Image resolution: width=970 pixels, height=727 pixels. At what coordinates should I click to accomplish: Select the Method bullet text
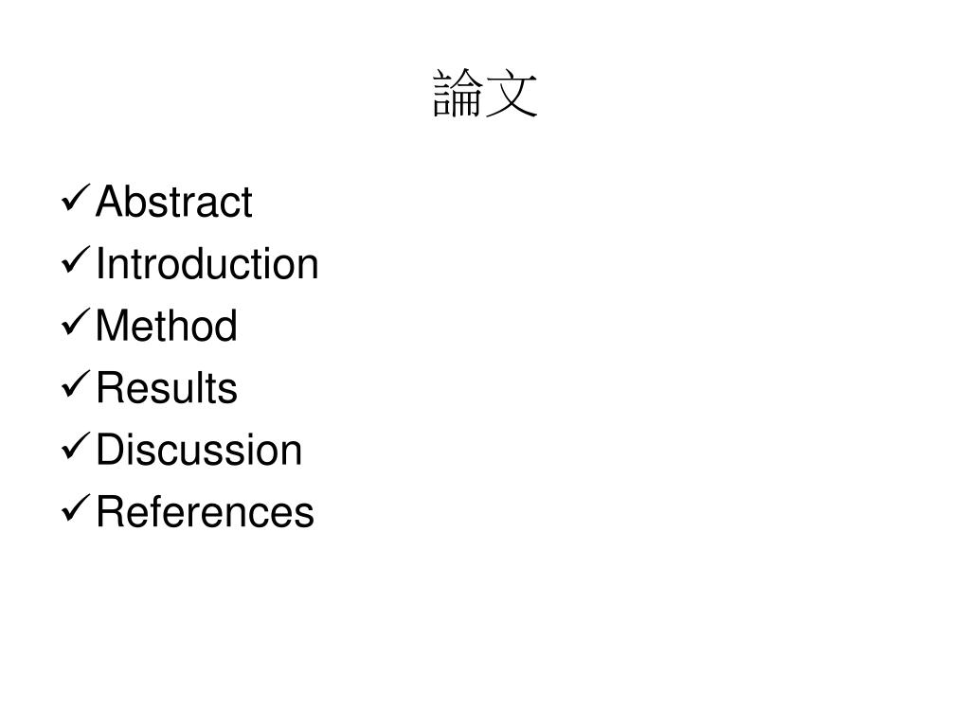[x=167, y=326]
